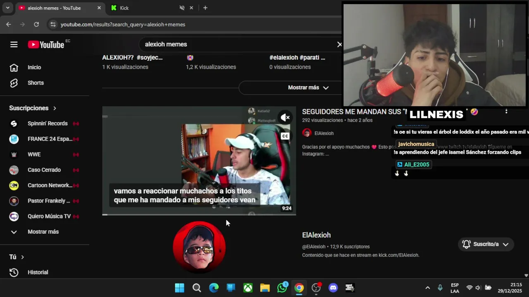Open the ElAlexioh channel avatar
Image resolution: width=529 pixels, height=297 pixels.
point(199,247)
